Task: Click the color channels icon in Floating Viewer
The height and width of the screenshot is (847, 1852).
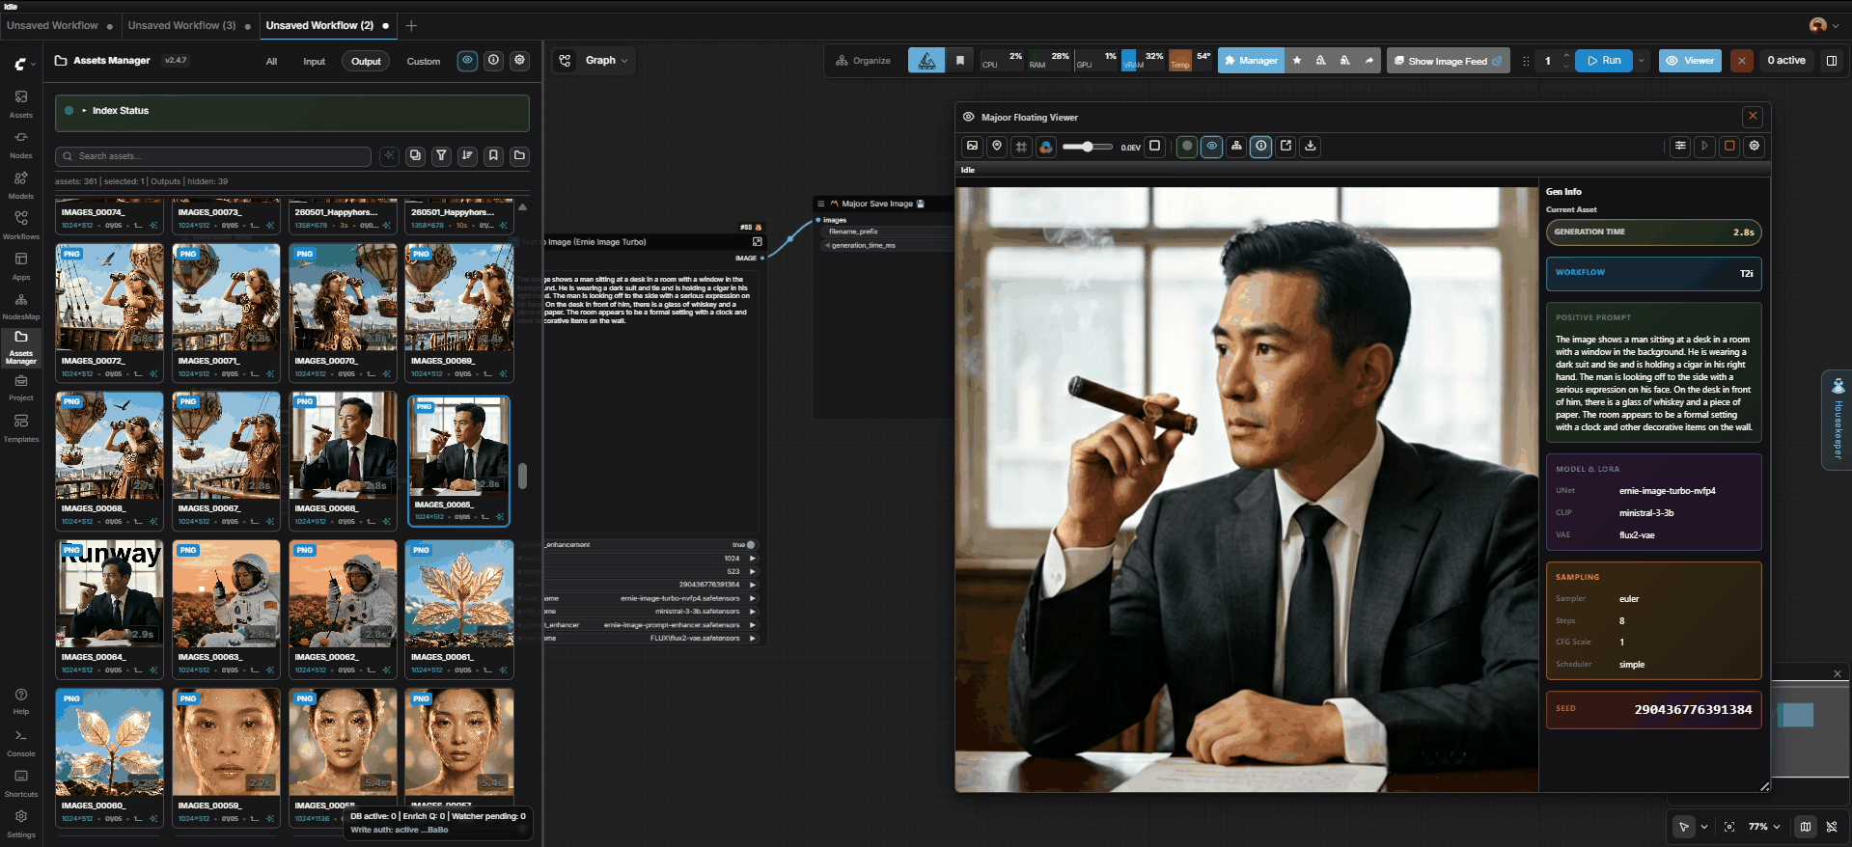Action: coord(1046,147)
